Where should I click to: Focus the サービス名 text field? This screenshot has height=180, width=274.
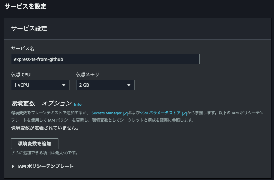point(105,59)
